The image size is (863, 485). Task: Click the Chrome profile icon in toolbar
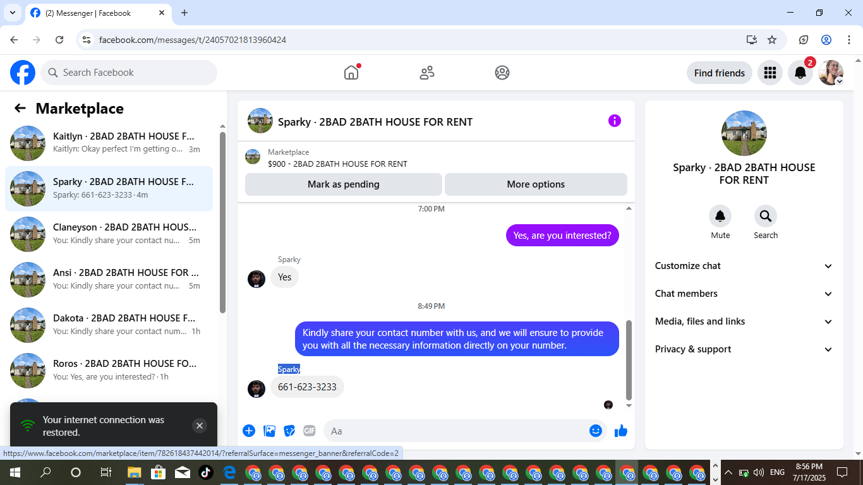pyautogui.click(x=826, y=40)
